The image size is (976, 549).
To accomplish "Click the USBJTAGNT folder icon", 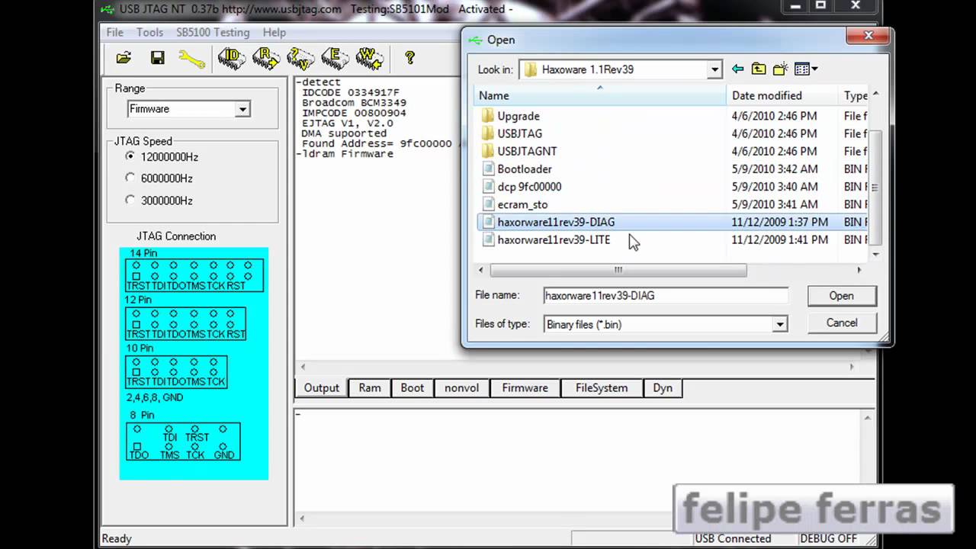I will click(x=488, y=151).
